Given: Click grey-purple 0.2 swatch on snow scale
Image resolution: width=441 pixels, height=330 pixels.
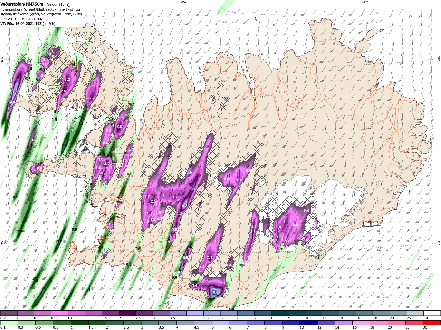Looking at the screenshot, I should (x=9, y=313).
